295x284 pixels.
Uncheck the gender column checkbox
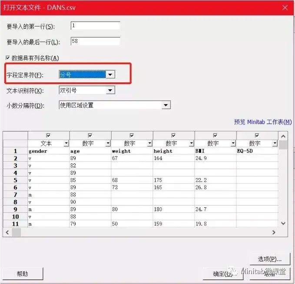tap(48, 135)
